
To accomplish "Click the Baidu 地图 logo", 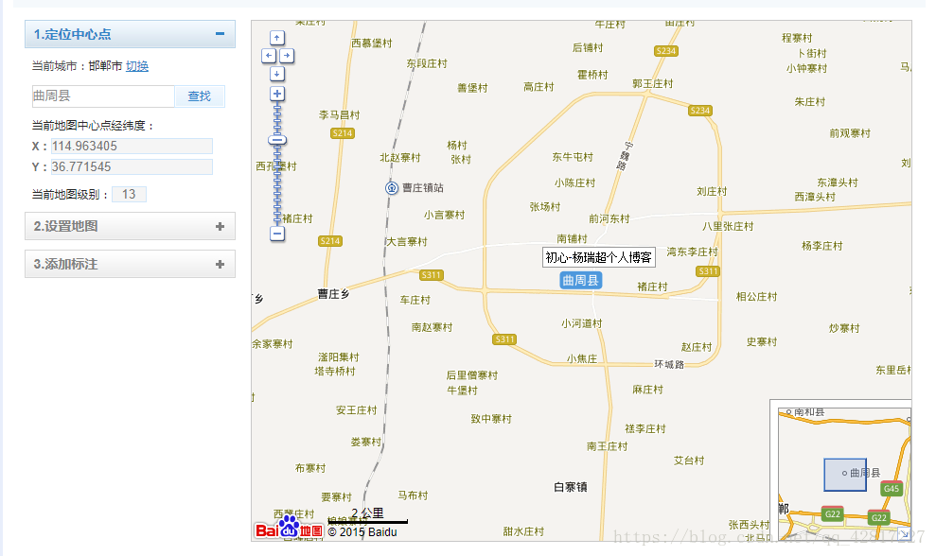I will point(289,528).
